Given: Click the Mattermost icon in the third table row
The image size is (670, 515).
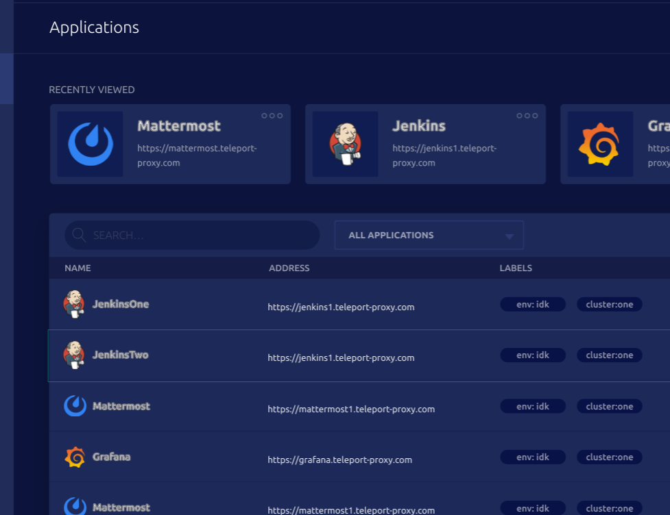Looking at the screenshot, I should pyautogui.click(x=75, y=405).
